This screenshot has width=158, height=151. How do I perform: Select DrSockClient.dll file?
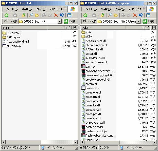click(93, 123)
